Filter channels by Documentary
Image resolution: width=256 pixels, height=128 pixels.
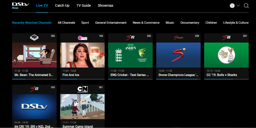(190, 23)
